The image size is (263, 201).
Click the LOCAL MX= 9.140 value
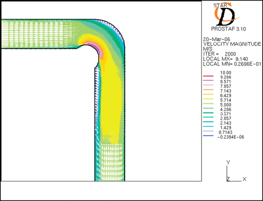pos(226,59)
